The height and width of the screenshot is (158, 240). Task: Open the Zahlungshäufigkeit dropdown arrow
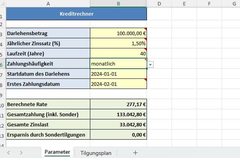click(151, 64)
